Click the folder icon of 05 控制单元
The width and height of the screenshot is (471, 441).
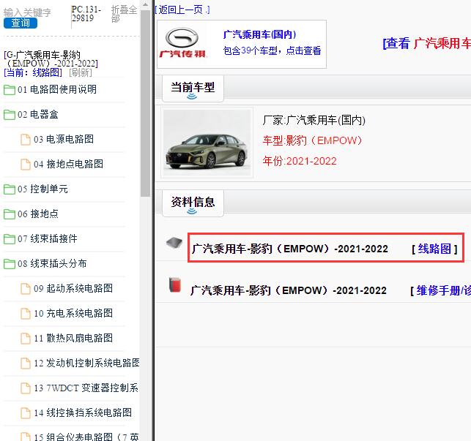click(x=10, y=189)
